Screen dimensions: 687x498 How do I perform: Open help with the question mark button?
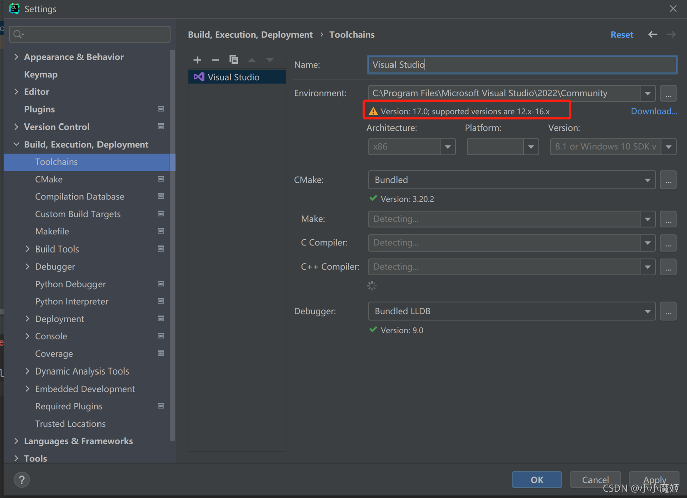coord(22,480)
